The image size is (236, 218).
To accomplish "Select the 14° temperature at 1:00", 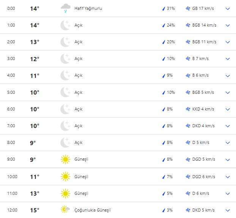I will [x=35, y=25].
